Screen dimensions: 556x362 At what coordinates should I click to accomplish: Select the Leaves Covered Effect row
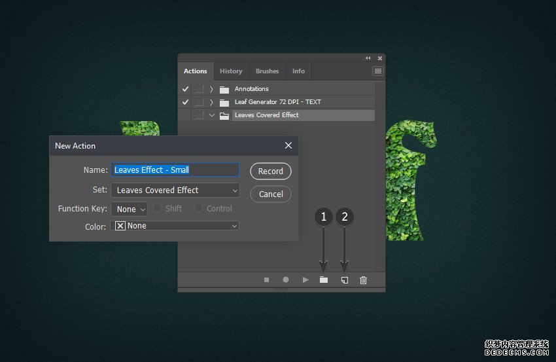click(304, 115)
